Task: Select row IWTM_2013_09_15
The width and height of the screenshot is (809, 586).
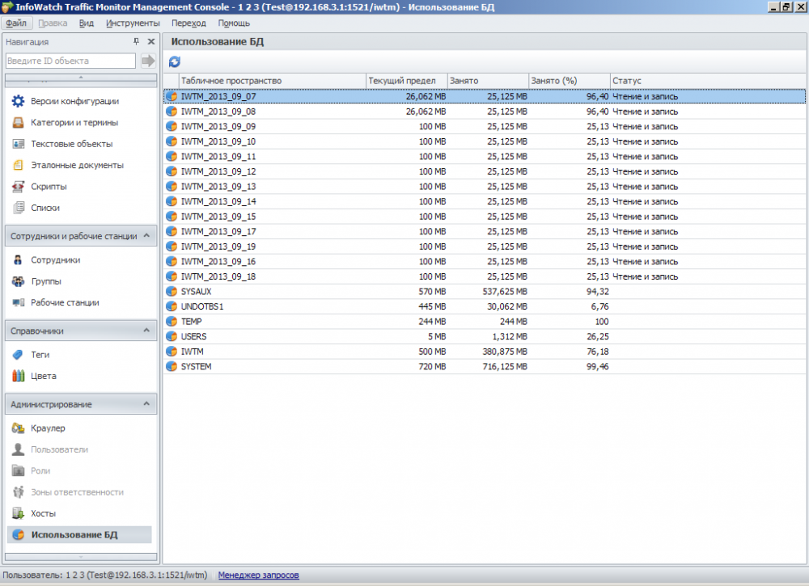Action: point(485,217)
